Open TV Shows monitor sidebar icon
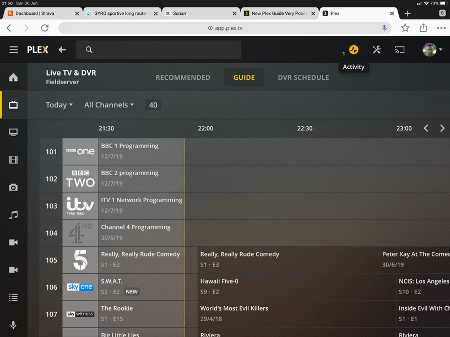Screen dimensions: 450x337 [x=13, y=132]
